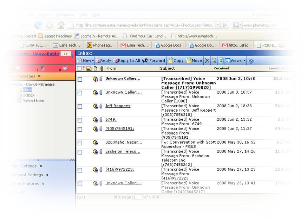
Task: Open the Latest Headlines bookmark
Action: (x=55, y=36)
